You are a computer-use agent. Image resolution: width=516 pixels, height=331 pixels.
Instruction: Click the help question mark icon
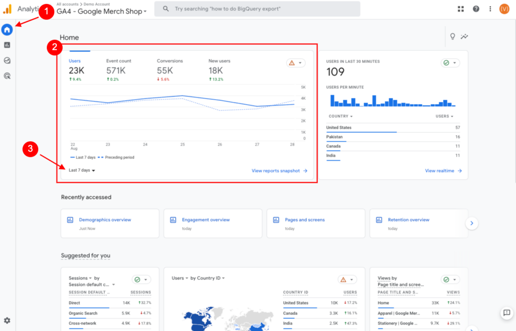point(476,9)
